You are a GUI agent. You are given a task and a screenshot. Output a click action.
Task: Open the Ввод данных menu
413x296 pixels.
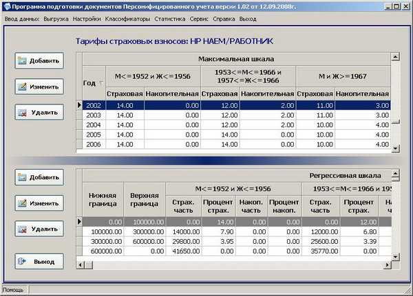(22, 19)
